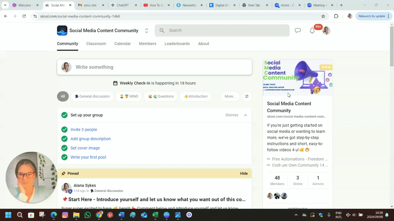Open Free Automations - Freedom link
The width and height of the screenshot is (394, 221).
(299, 159)
